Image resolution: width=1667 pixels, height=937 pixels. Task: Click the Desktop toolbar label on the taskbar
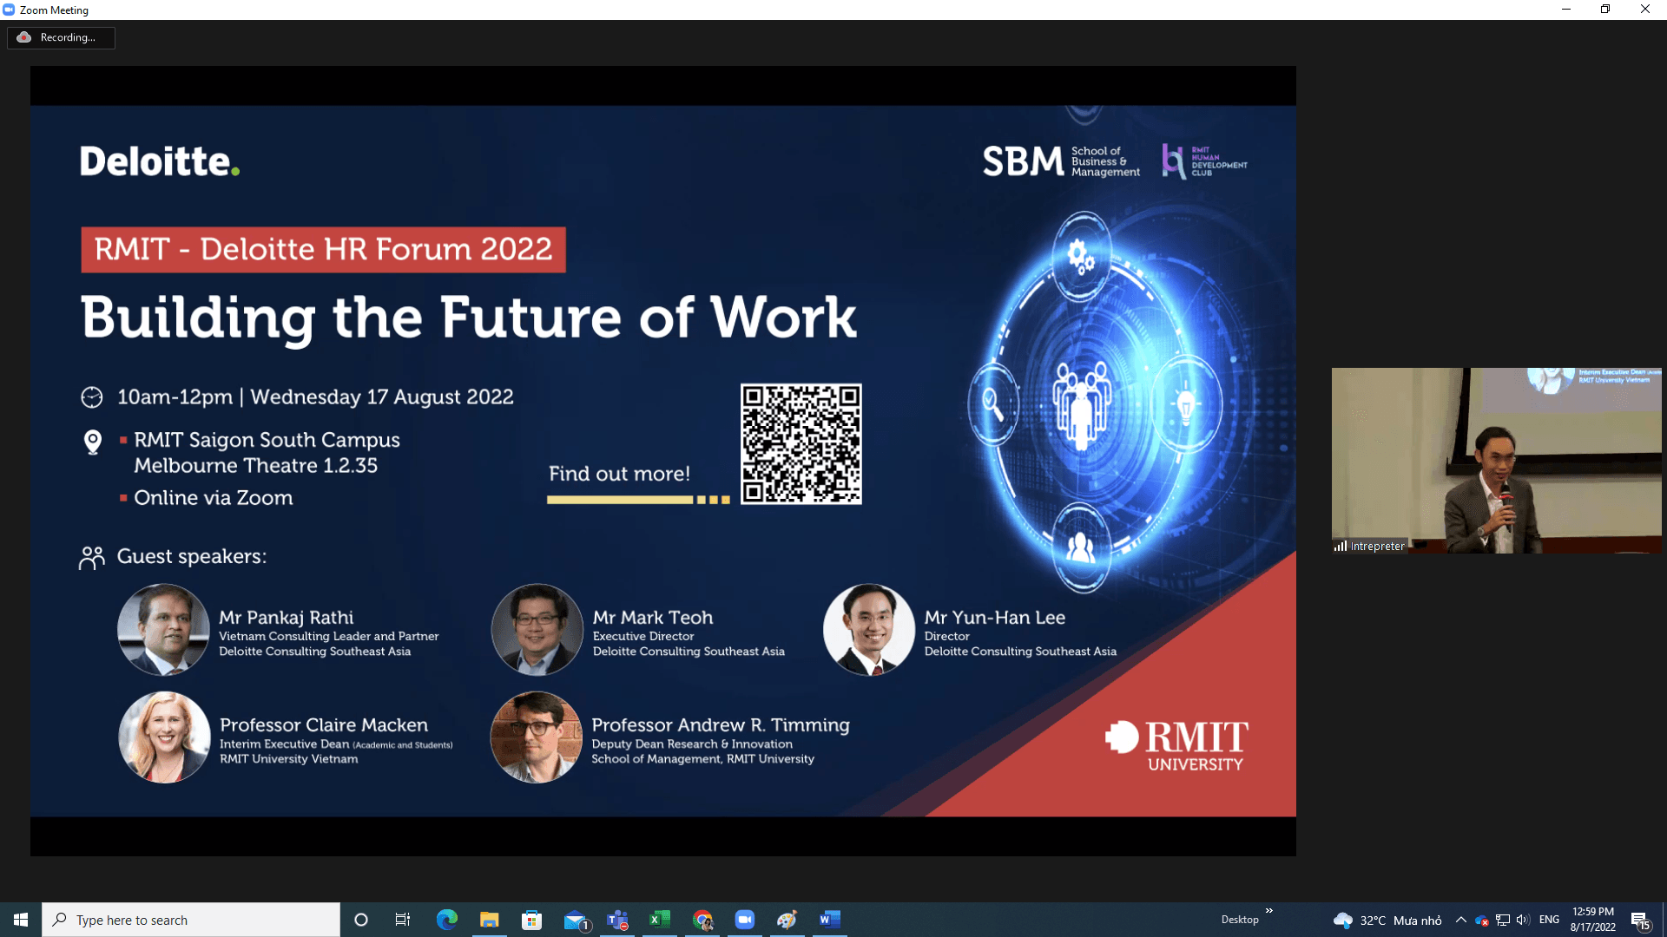[x=1240, y=920]
